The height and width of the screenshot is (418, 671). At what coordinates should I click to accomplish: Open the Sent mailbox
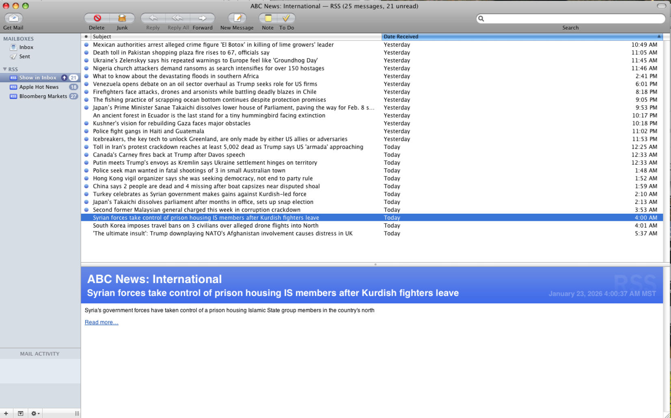[40, 57]
